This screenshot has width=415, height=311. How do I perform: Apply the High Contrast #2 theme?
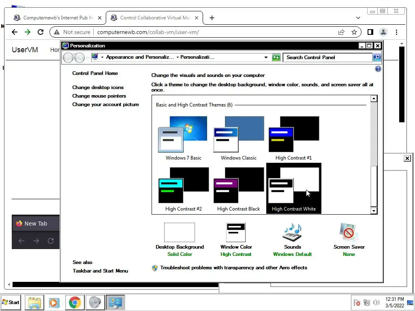(x=184, y=189)
